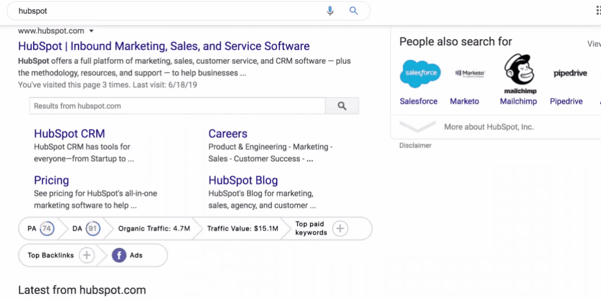Image resolution: width=601 pixels, height=300 pixels.
Task: Open HubSpot Inbound Marketing result title
Action: (164, 46)
